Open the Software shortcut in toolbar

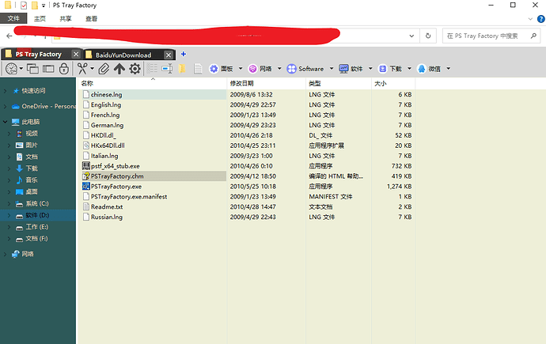[x=305, y=69]
